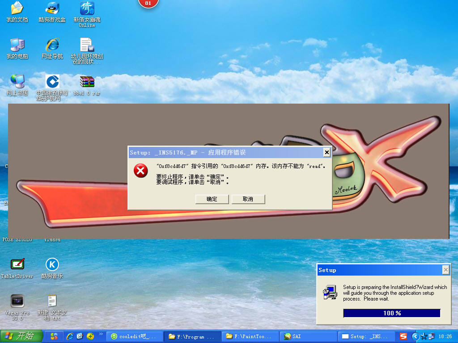The image size is (458, 343).
Task: Open the 幼儿园环境创设的现状 Word document
Action: (x=87, y=51)
